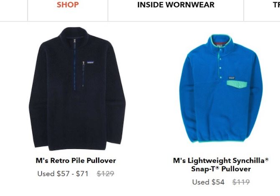
Task: Click the Used $54 price text
Action: point(208,182)
